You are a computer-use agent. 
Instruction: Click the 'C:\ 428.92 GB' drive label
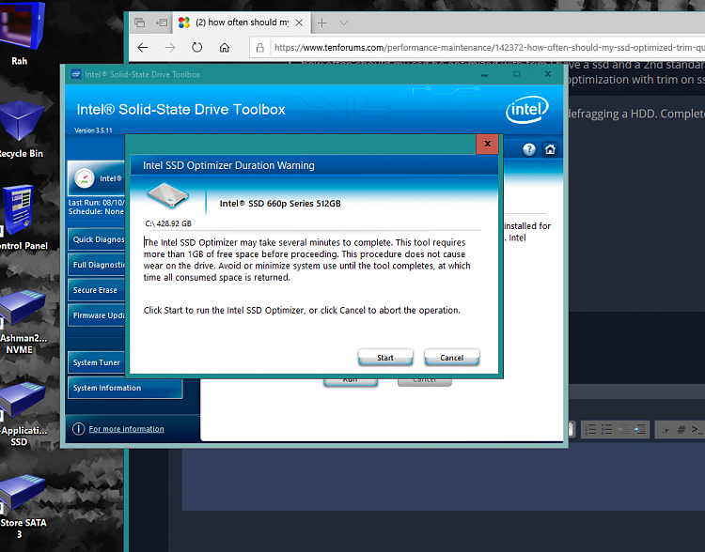[168, 223]
